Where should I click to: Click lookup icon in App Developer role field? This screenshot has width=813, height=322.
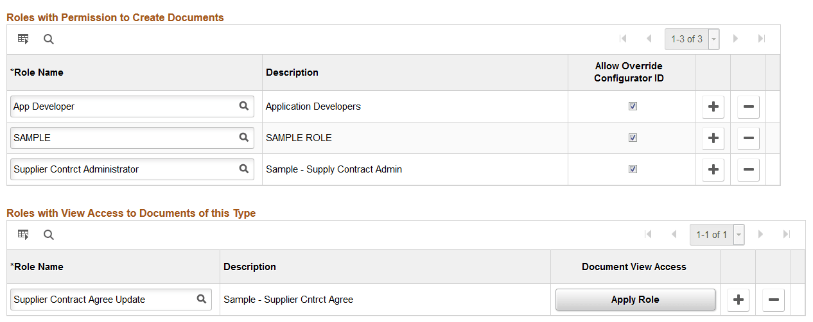click(x=244, y=106)
